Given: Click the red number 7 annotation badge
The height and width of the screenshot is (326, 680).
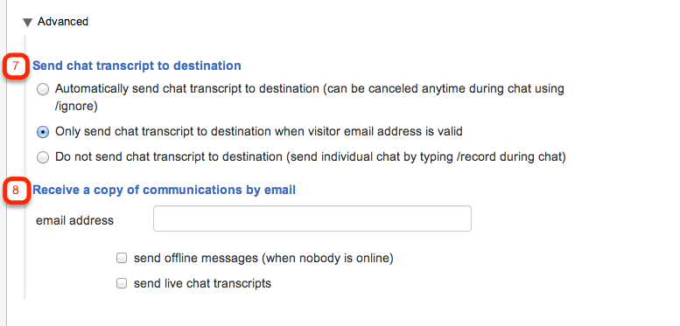Looking at the screenshot, I should [16, 66].
